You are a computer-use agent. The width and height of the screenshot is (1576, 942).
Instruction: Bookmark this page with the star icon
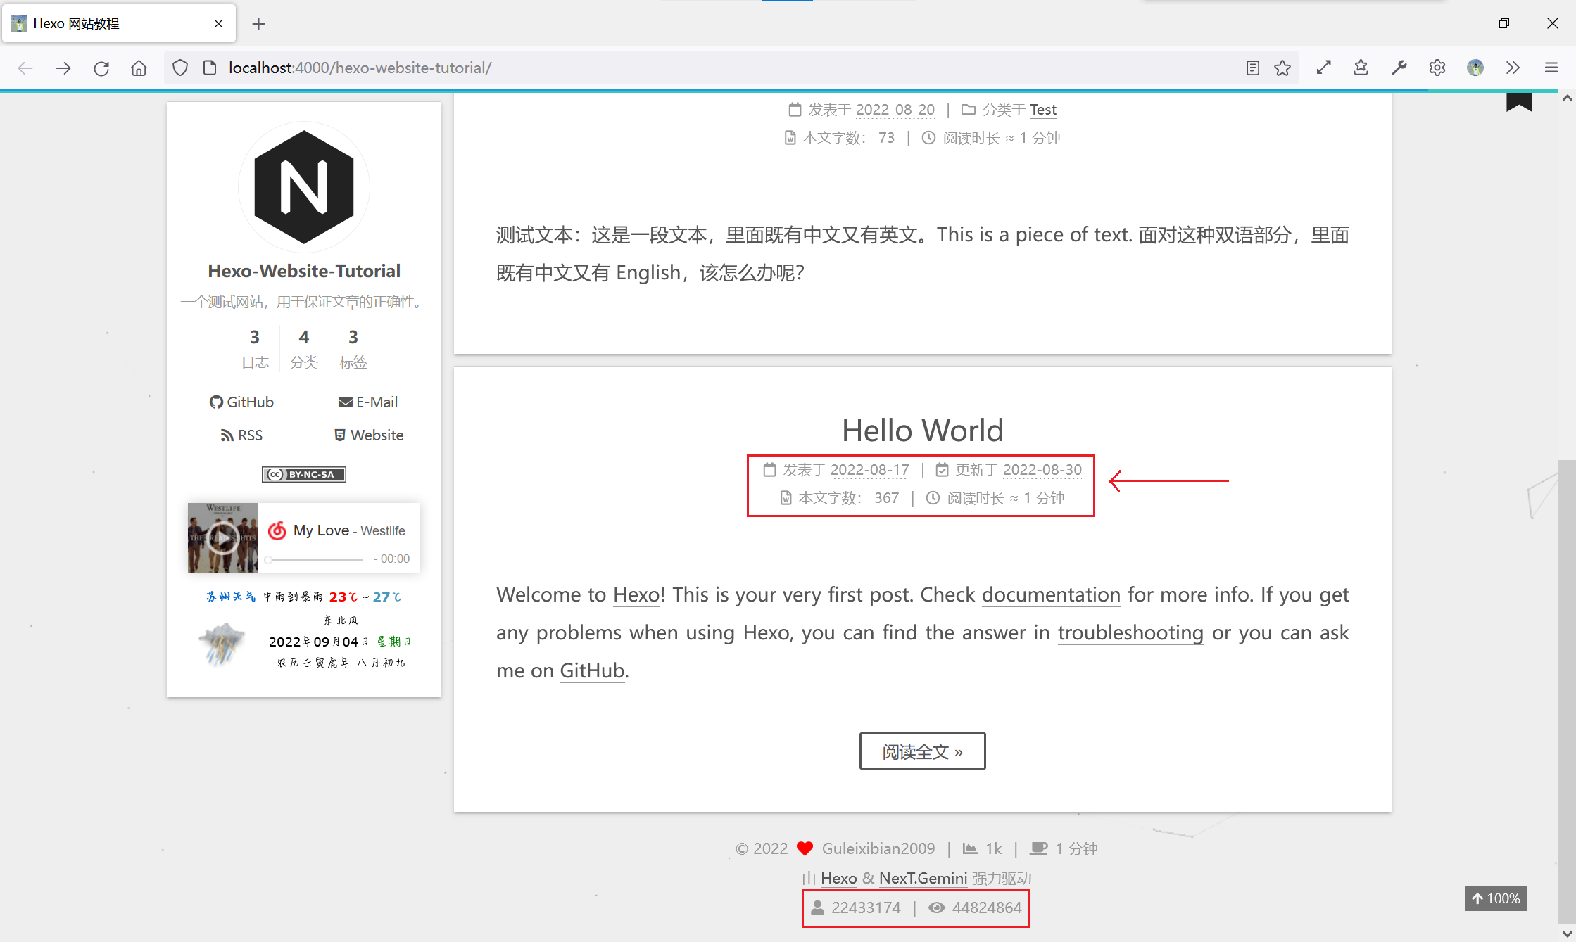tap(1282, 68)
